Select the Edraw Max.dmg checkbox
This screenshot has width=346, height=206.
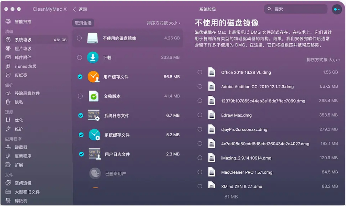(200, 115)
